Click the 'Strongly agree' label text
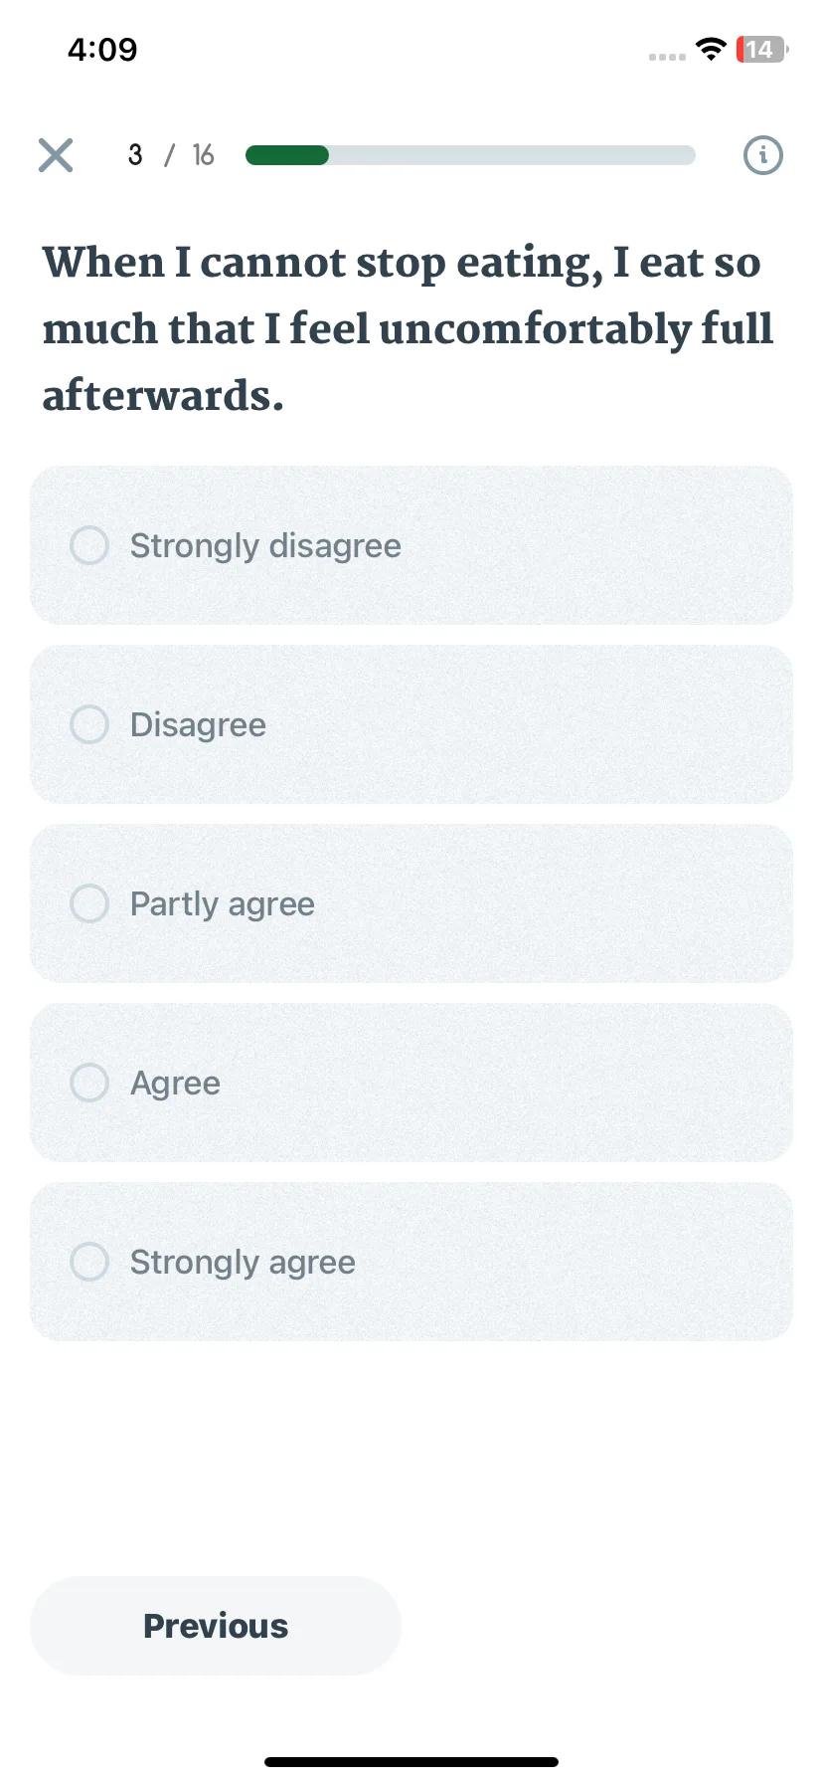The image size is (823, 1783). [x=243, y=1263]
